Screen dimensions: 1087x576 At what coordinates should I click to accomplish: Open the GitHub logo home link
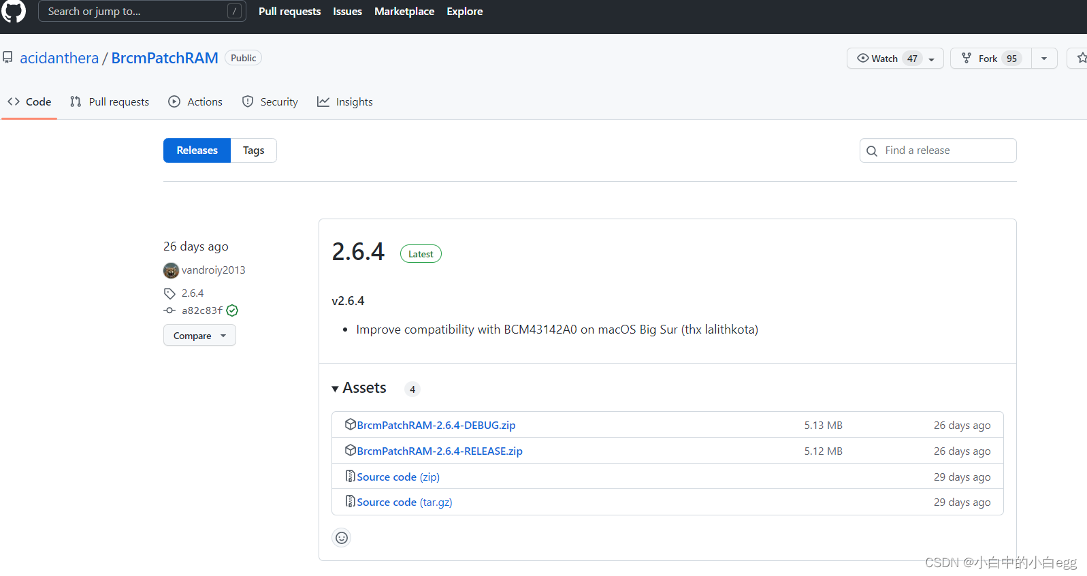tap(13, 10)
